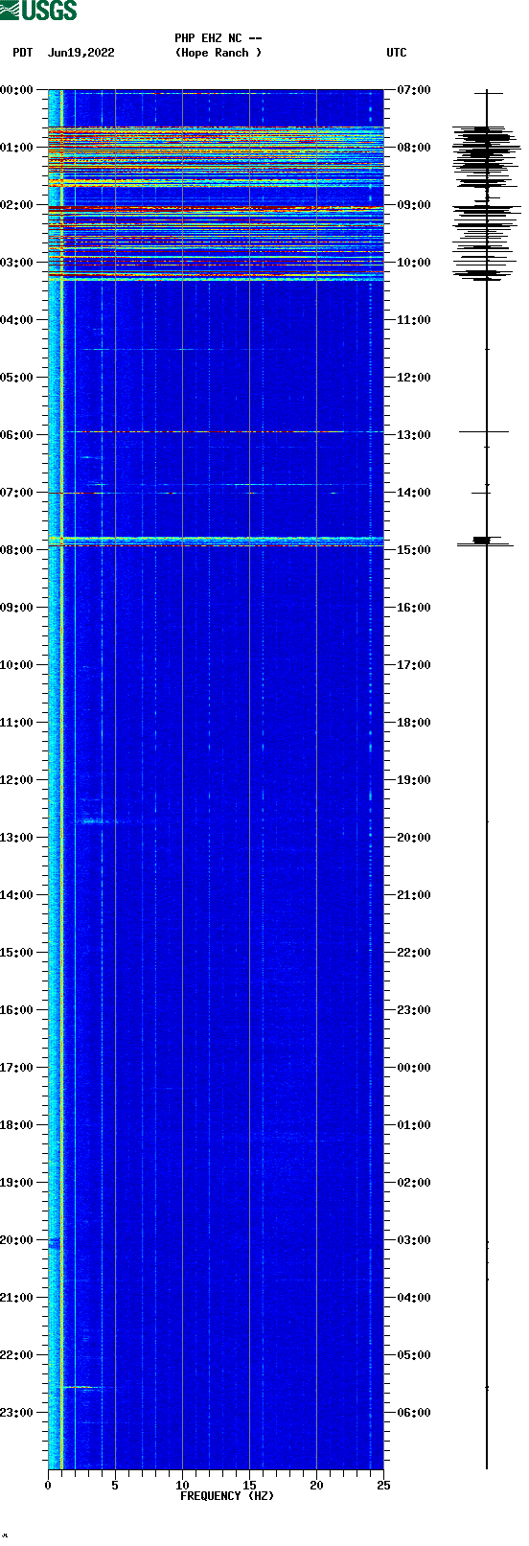Viewport: 529px width, 1546px height.
Task: Click the station title PHP EHZ NC --
Action: pyautogui.click(x=218, y=38)
